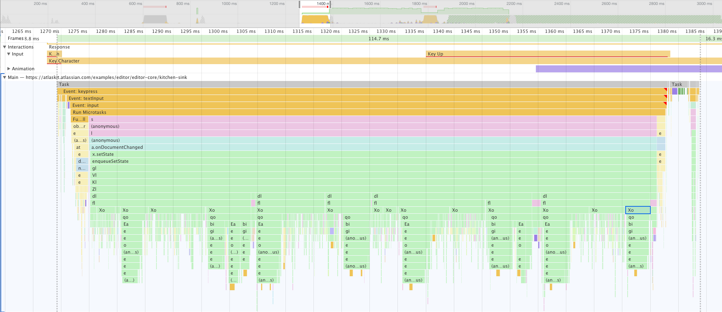Select the a.onDocumentChanged function bar
This screenshot has width=722, height=312.
329,147
